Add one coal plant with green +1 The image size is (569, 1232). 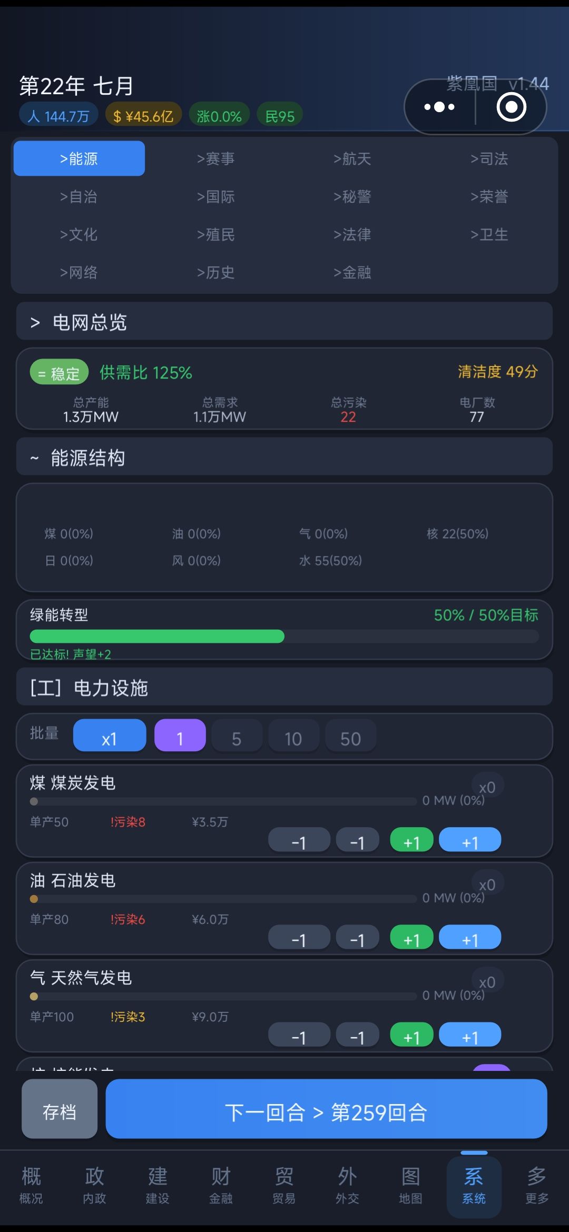411,841
